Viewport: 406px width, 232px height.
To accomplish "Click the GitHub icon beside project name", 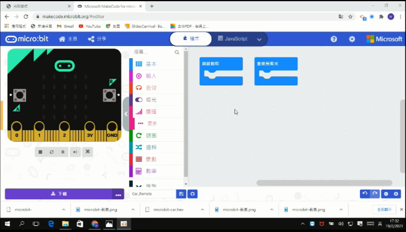I will tap(192, 194).
